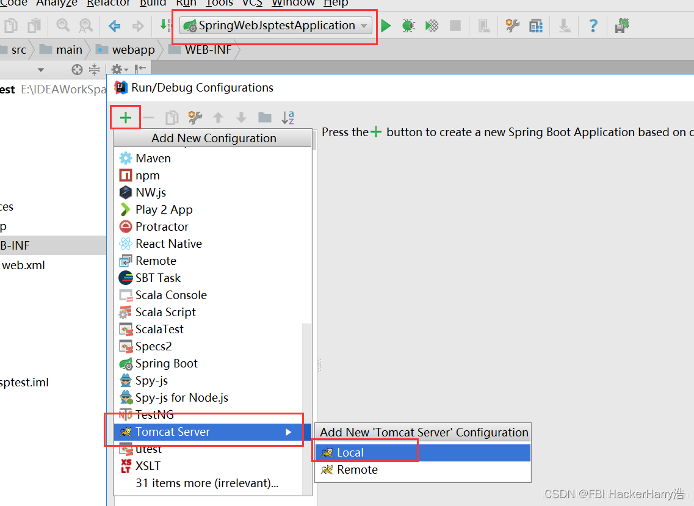Click the src breadcrumb folder
694x506 pixels.
click(13, 49)
